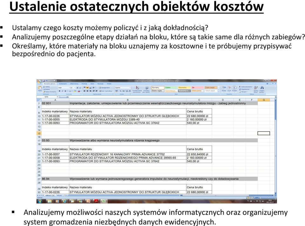Switch to the Widok ribbon tab
This screenshot has height=226, width=305.
[109, 84]
